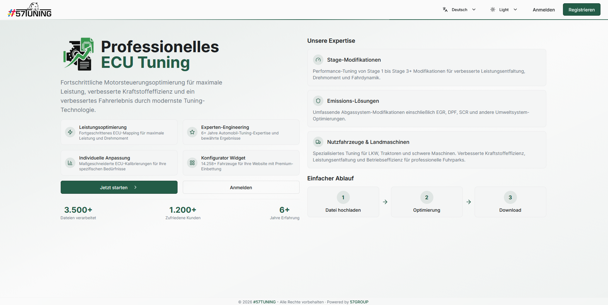The image size is (608, 305).
Task: Select step 1 Datei hochladen card
Action: coord(343,202)
